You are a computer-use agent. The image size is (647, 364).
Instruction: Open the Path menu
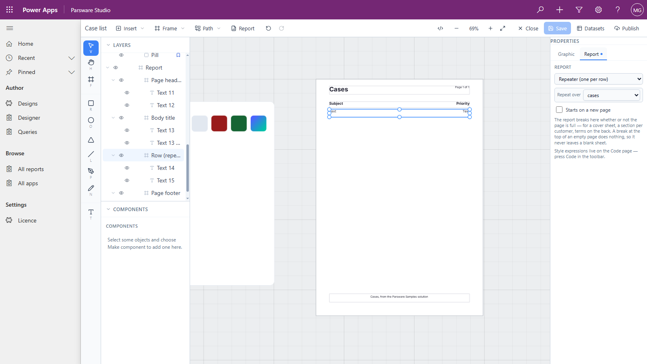(x=208, y=28)
